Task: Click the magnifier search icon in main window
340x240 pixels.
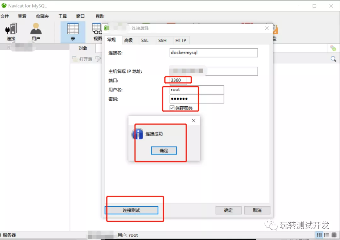Action: [333, 59]
